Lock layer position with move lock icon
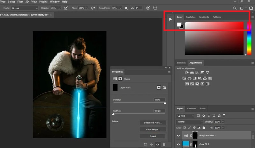255x148 pixels. (194, 128)
